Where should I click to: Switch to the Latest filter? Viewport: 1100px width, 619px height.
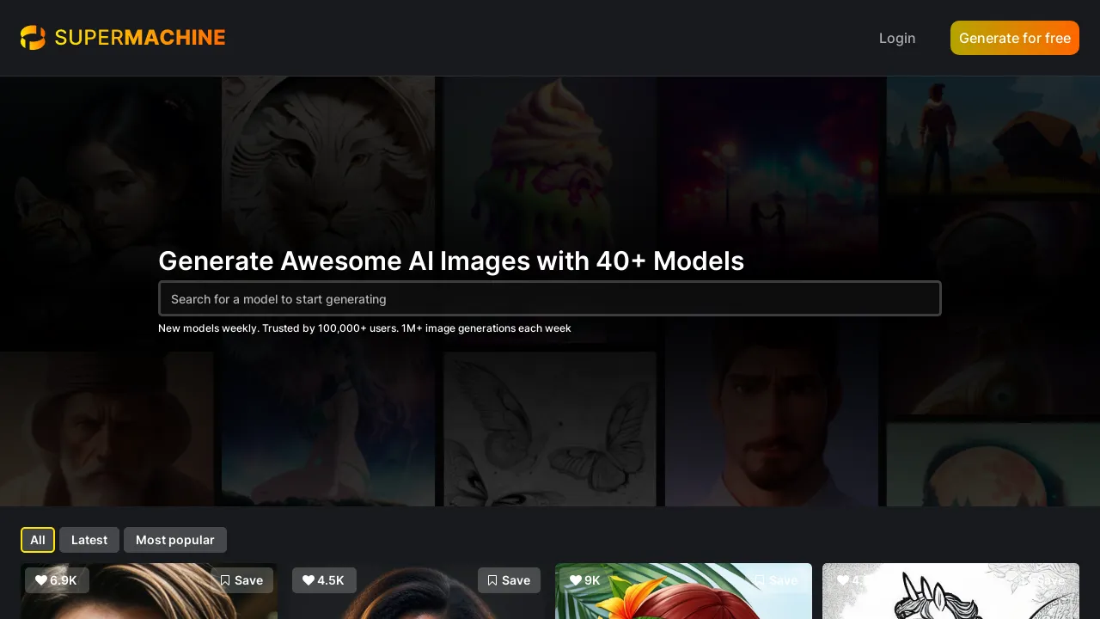pyautogui.click(x=89, y=540)
